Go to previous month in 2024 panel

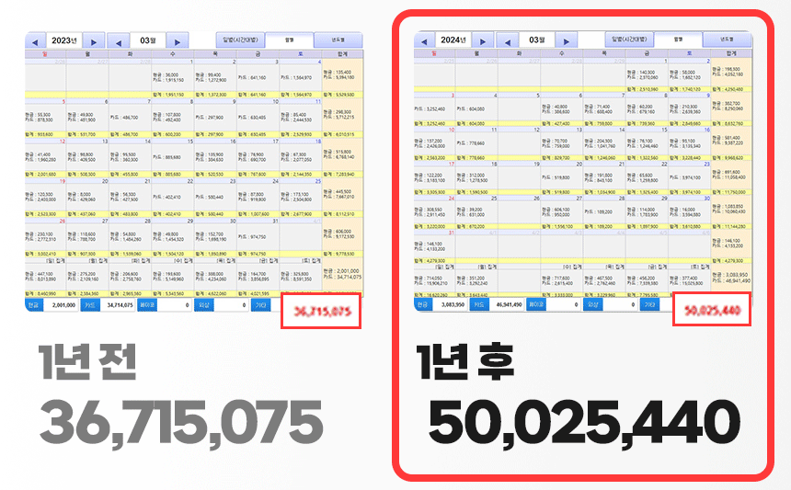[508, 40]
